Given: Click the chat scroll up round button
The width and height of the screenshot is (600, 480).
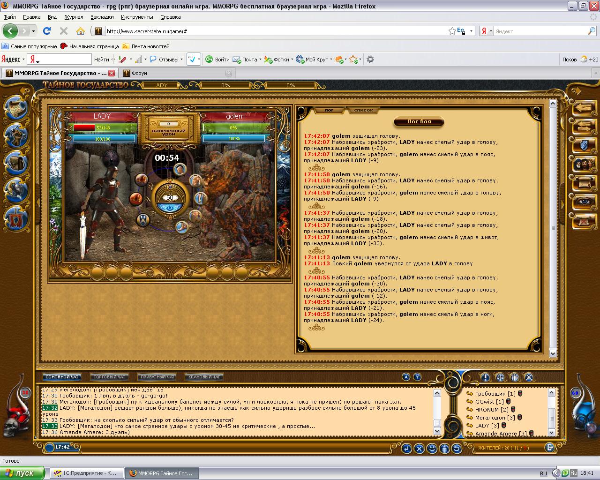Looking at the screenshot, I should pos(406,377).
